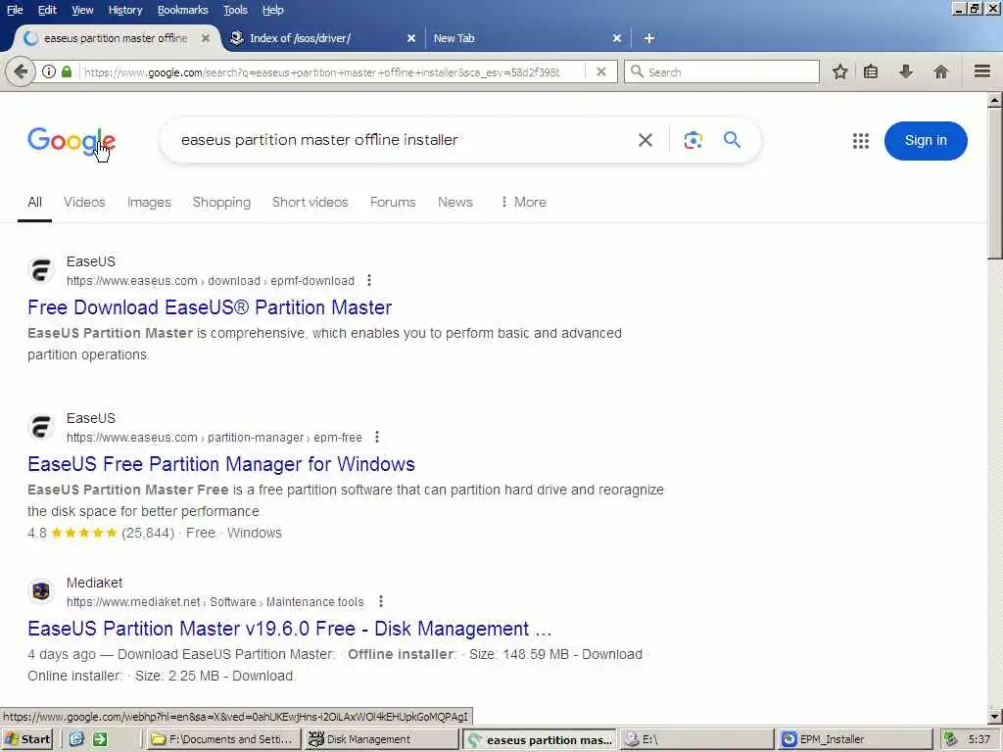Bookmark this page with the star icon
This screenshot has width=1003, height=752.
click(x=839, y=71)
